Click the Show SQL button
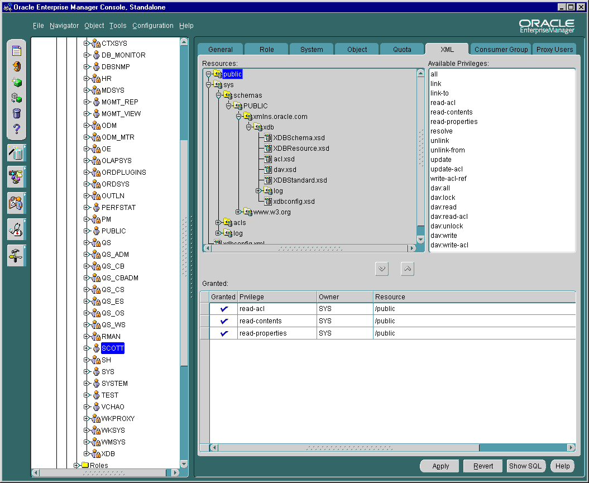The width and height of the screenshot is (589, 483). [525, 466]
